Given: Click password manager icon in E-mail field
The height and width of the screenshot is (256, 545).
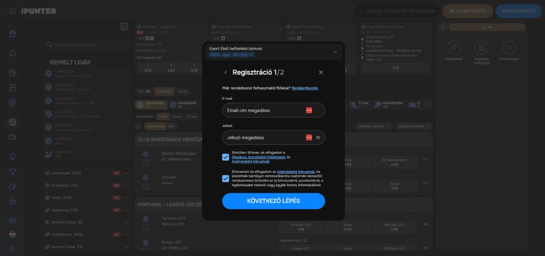Looking at the screenshot, I should (308, 111).
